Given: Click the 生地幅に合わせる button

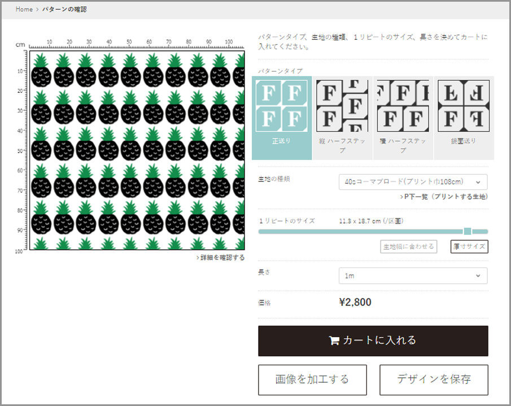Looking at the screenshot, I should pos(409,247).
